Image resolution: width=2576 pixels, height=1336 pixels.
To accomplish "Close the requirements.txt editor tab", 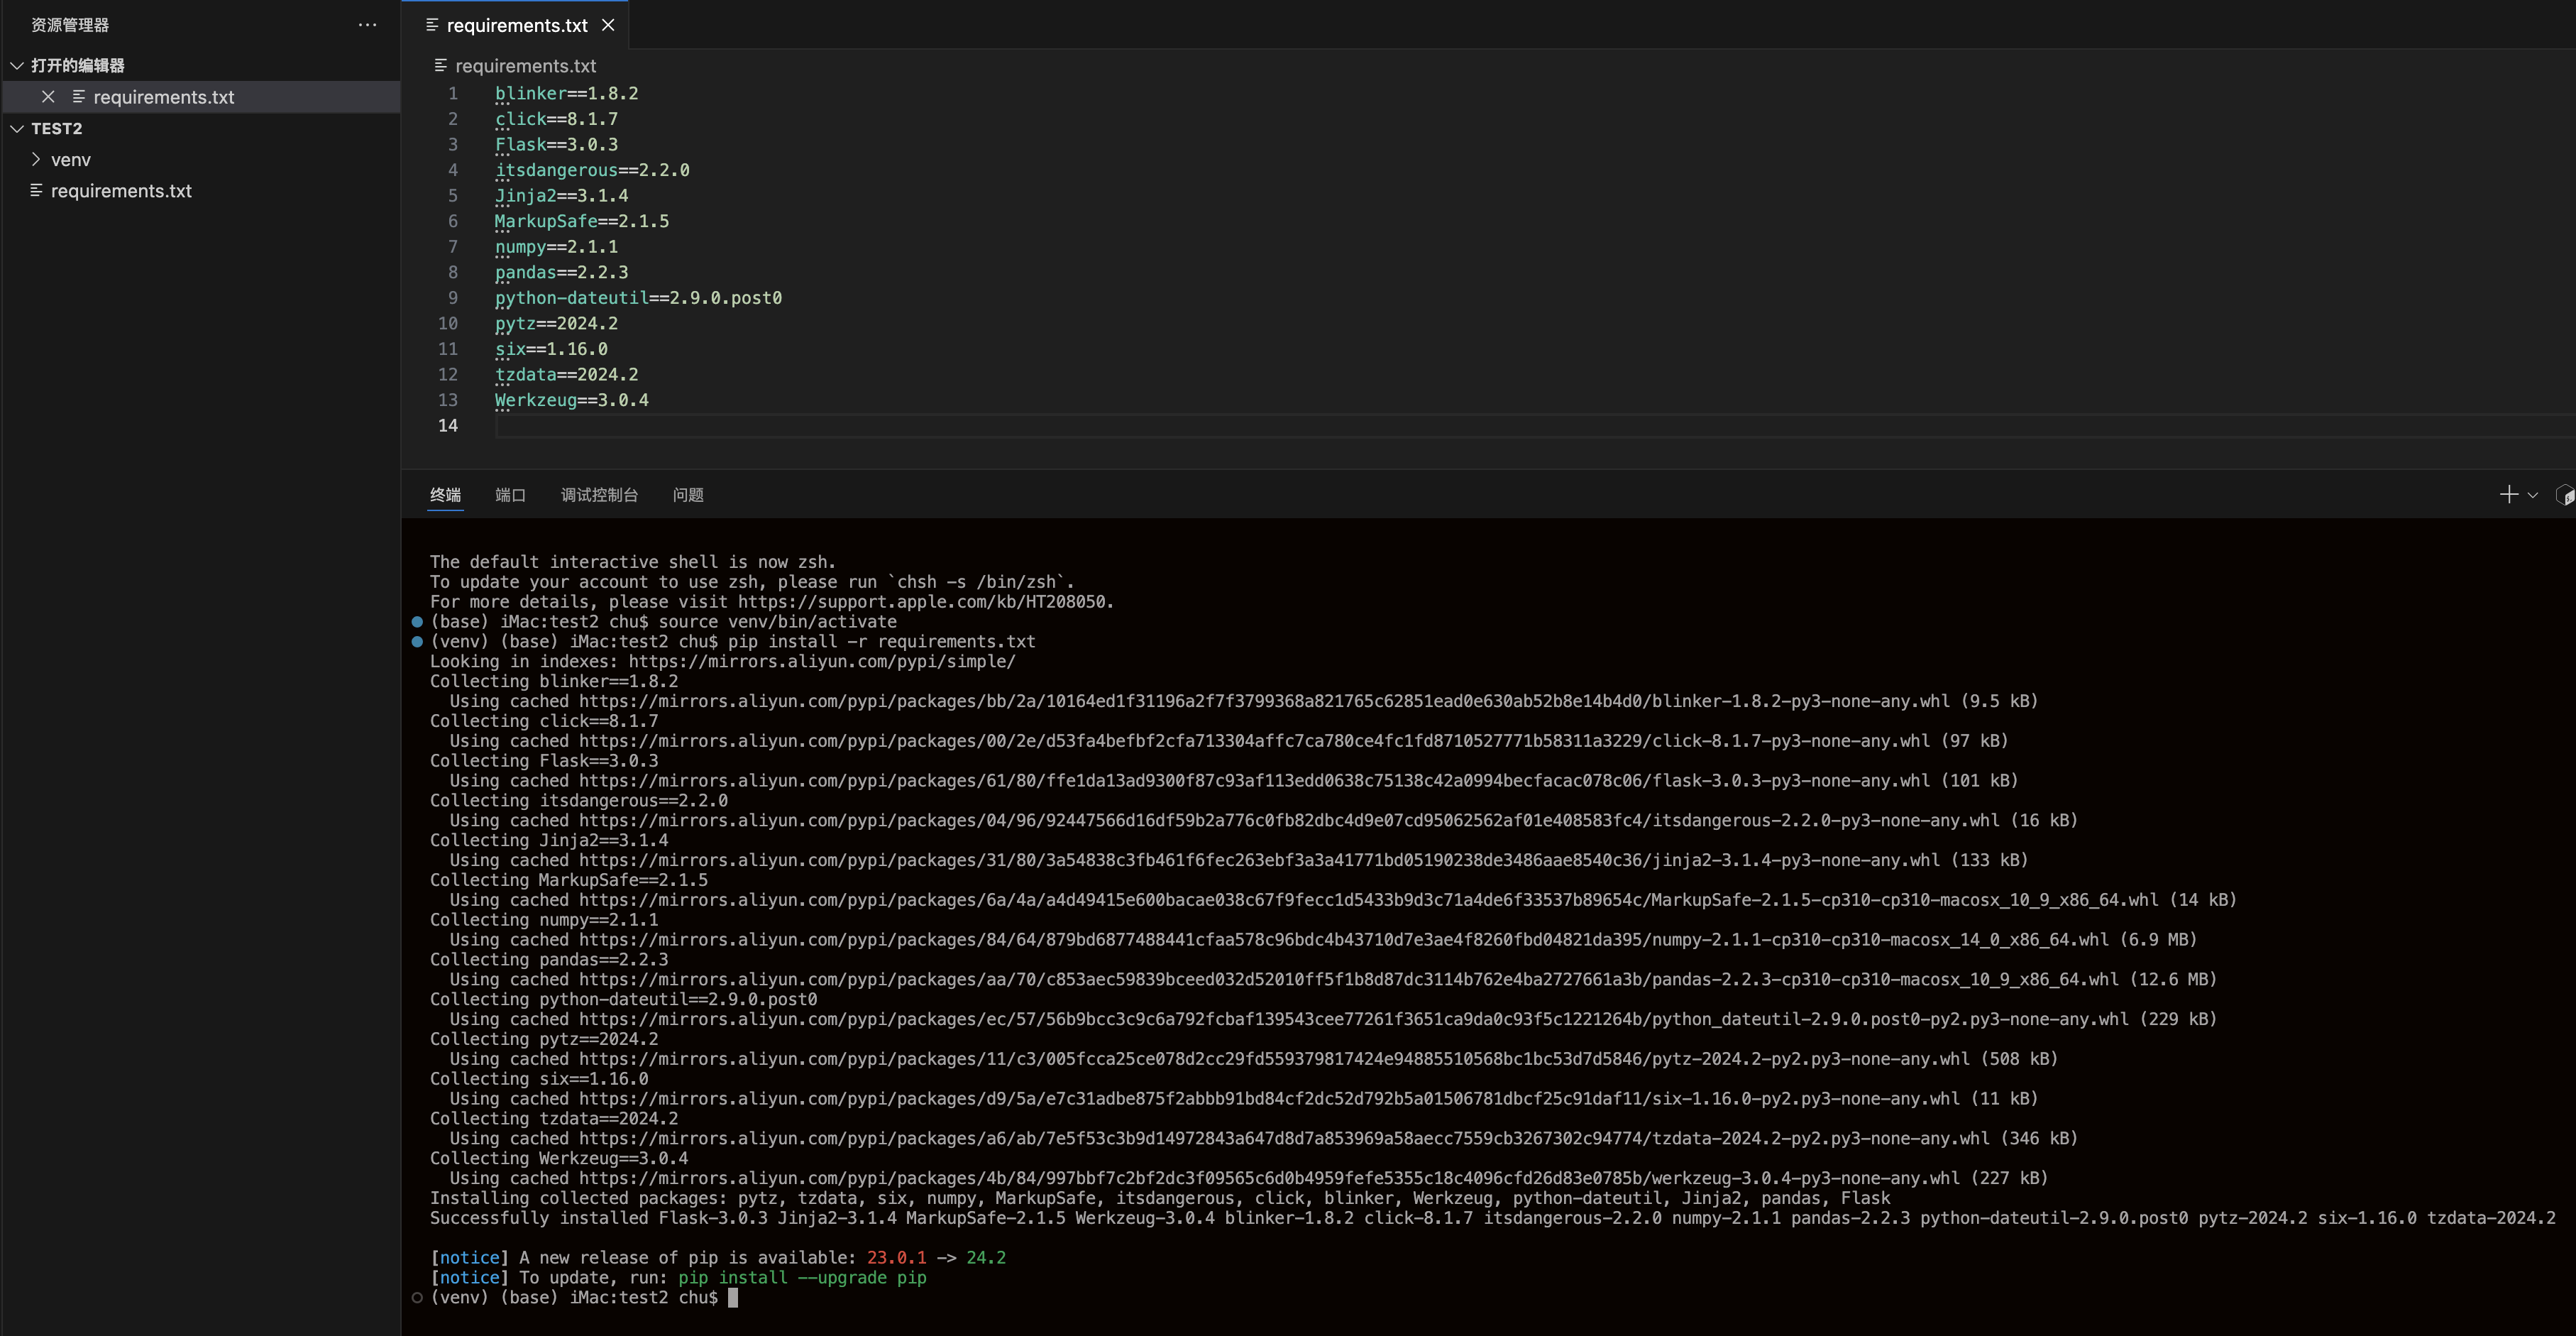I will (x=608, y=25).
